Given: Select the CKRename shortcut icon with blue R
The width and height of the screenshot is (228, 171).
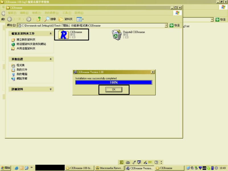Looking at the screenshot, I should 64,34.
